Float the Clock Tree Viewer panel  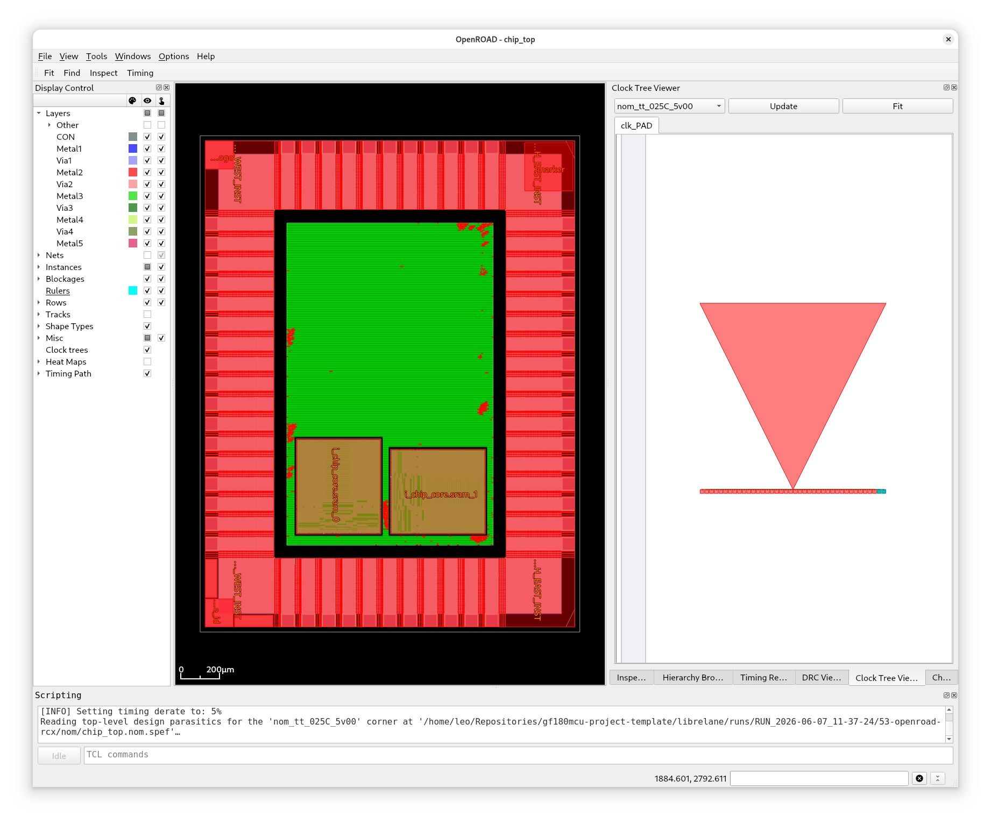(x=946, y=88)
